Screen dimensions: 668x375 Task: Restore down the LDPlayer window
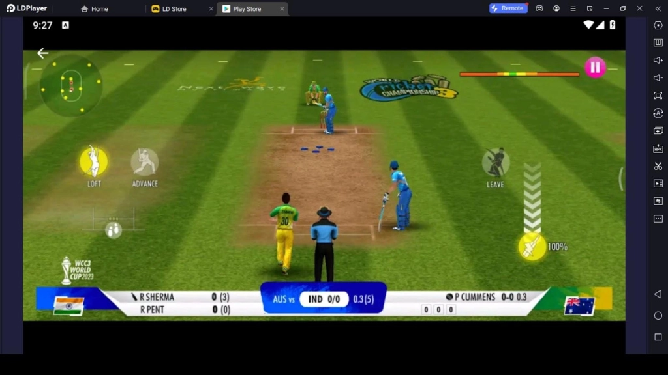point(623,8)
